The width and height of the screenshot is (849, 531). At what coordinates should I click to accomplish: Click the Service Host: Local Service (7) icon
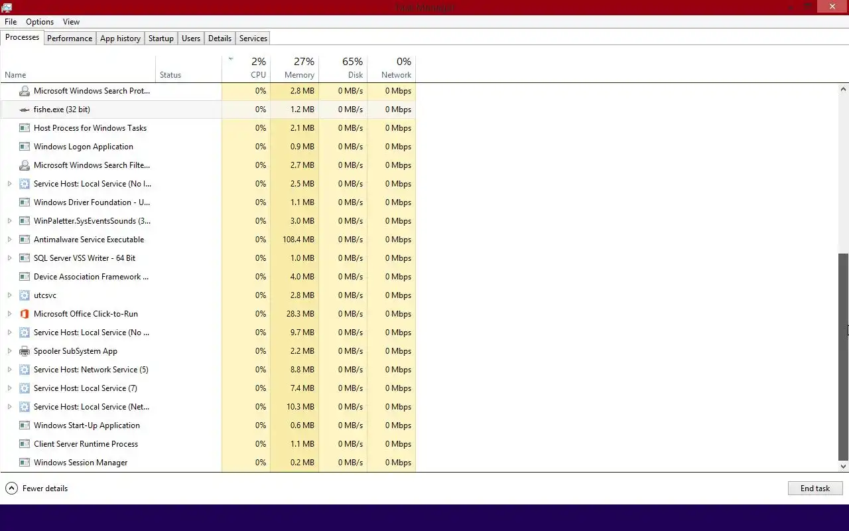click(x=25, y=388)
